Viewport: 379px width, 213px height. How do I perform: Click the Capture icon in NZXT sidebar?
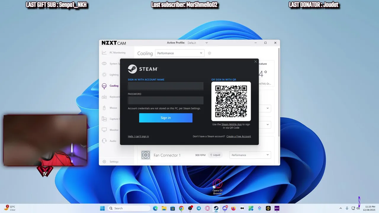pos(104,119)
